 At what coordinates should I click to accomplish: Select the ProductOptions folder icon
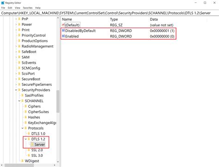pos(19,41)
